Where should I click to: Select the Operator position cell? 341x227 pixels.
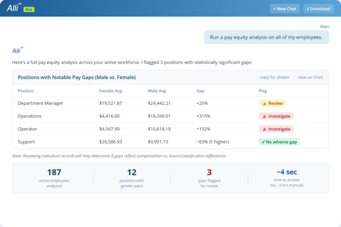(27, 129)
